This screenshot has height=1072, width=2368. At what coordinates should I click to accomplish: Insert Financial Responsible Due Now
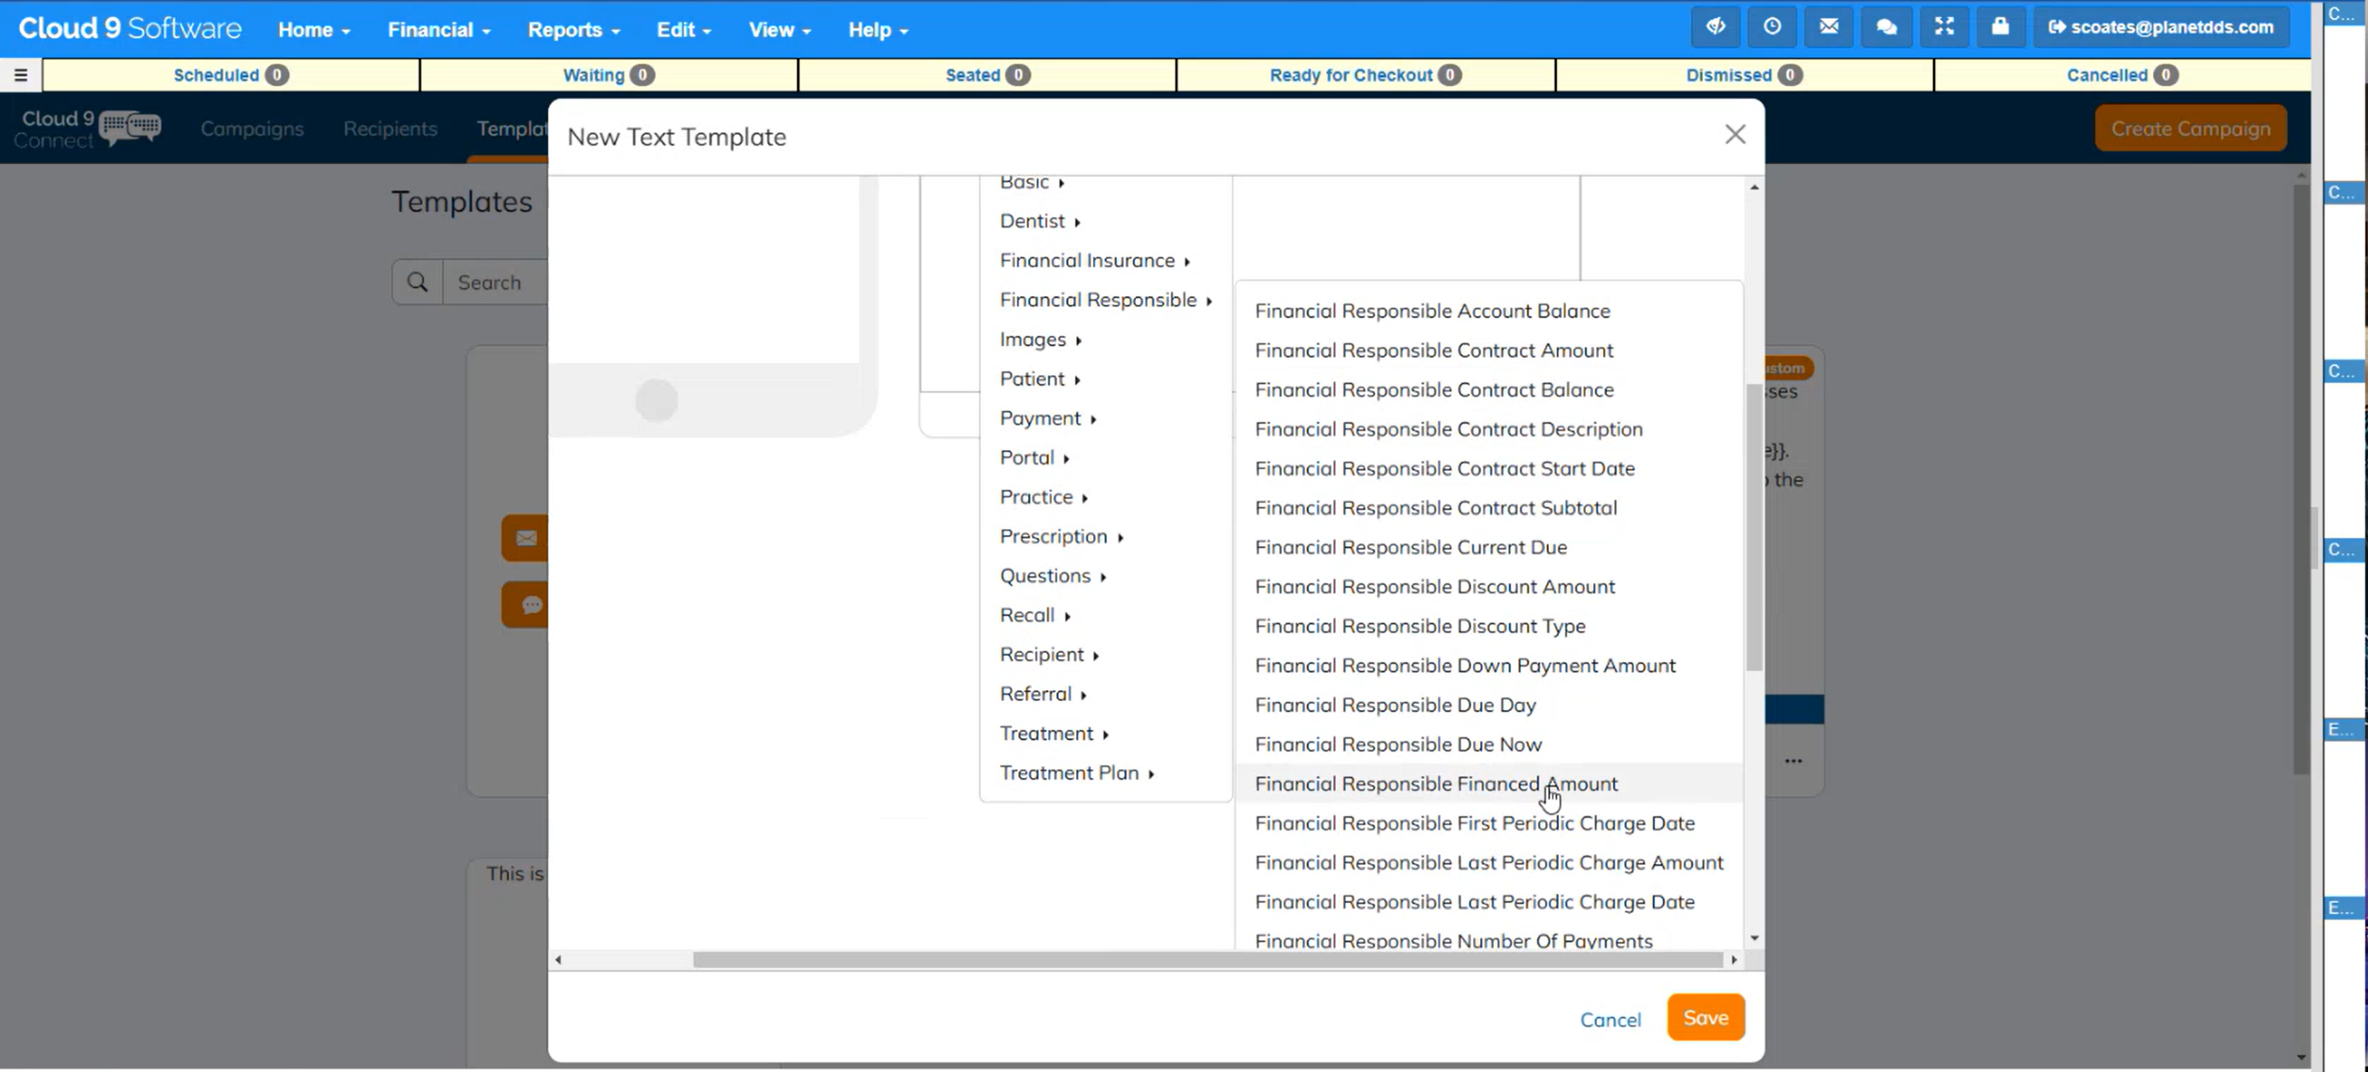point(1489,745)
